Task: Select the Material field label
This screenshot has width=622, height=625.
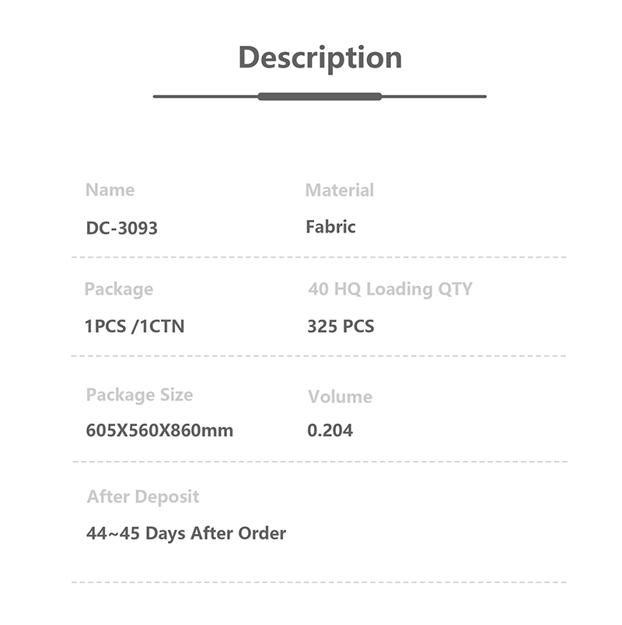Action: (339, 190)
